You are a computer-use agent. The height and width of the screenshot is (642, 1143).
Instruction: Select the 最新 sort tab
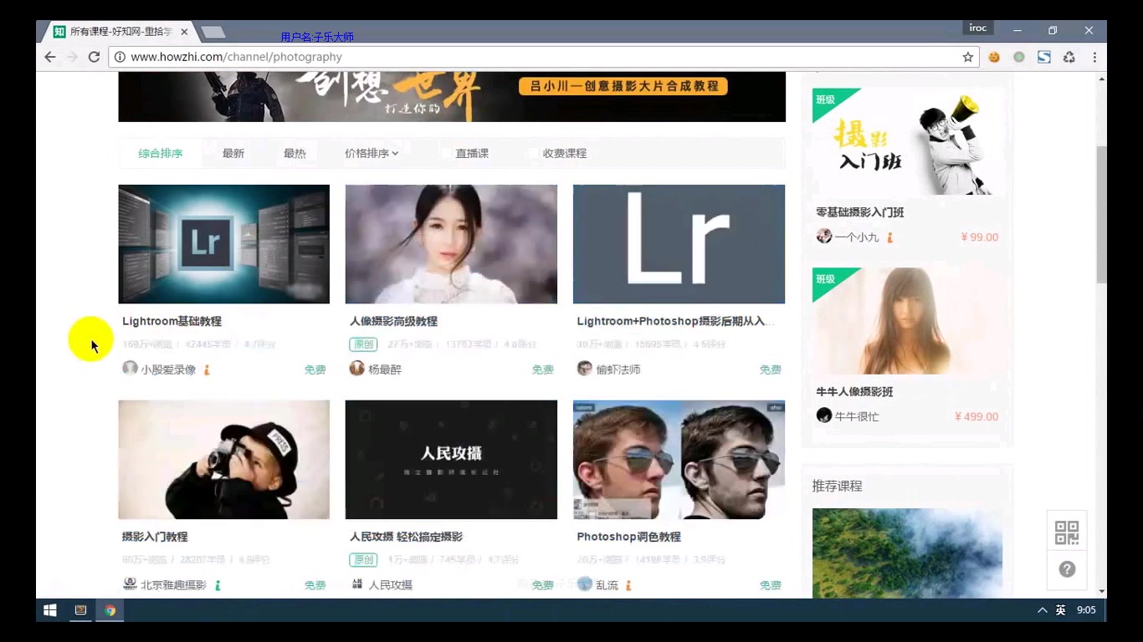pyautogui.click(x=233, y=153)
